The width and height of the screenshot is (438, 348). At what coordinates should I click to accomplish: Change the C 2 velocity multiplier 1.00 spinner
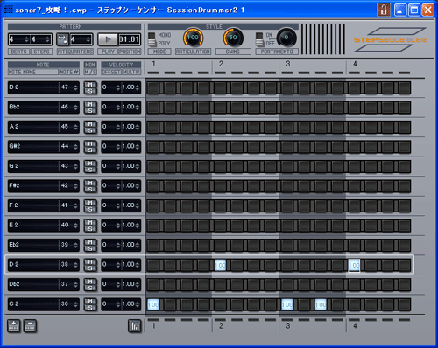pyautogui.click(x=138, y=304)
